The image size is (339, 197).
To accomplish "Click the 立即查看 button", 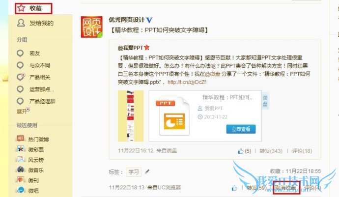I will (x=241, y=129).
